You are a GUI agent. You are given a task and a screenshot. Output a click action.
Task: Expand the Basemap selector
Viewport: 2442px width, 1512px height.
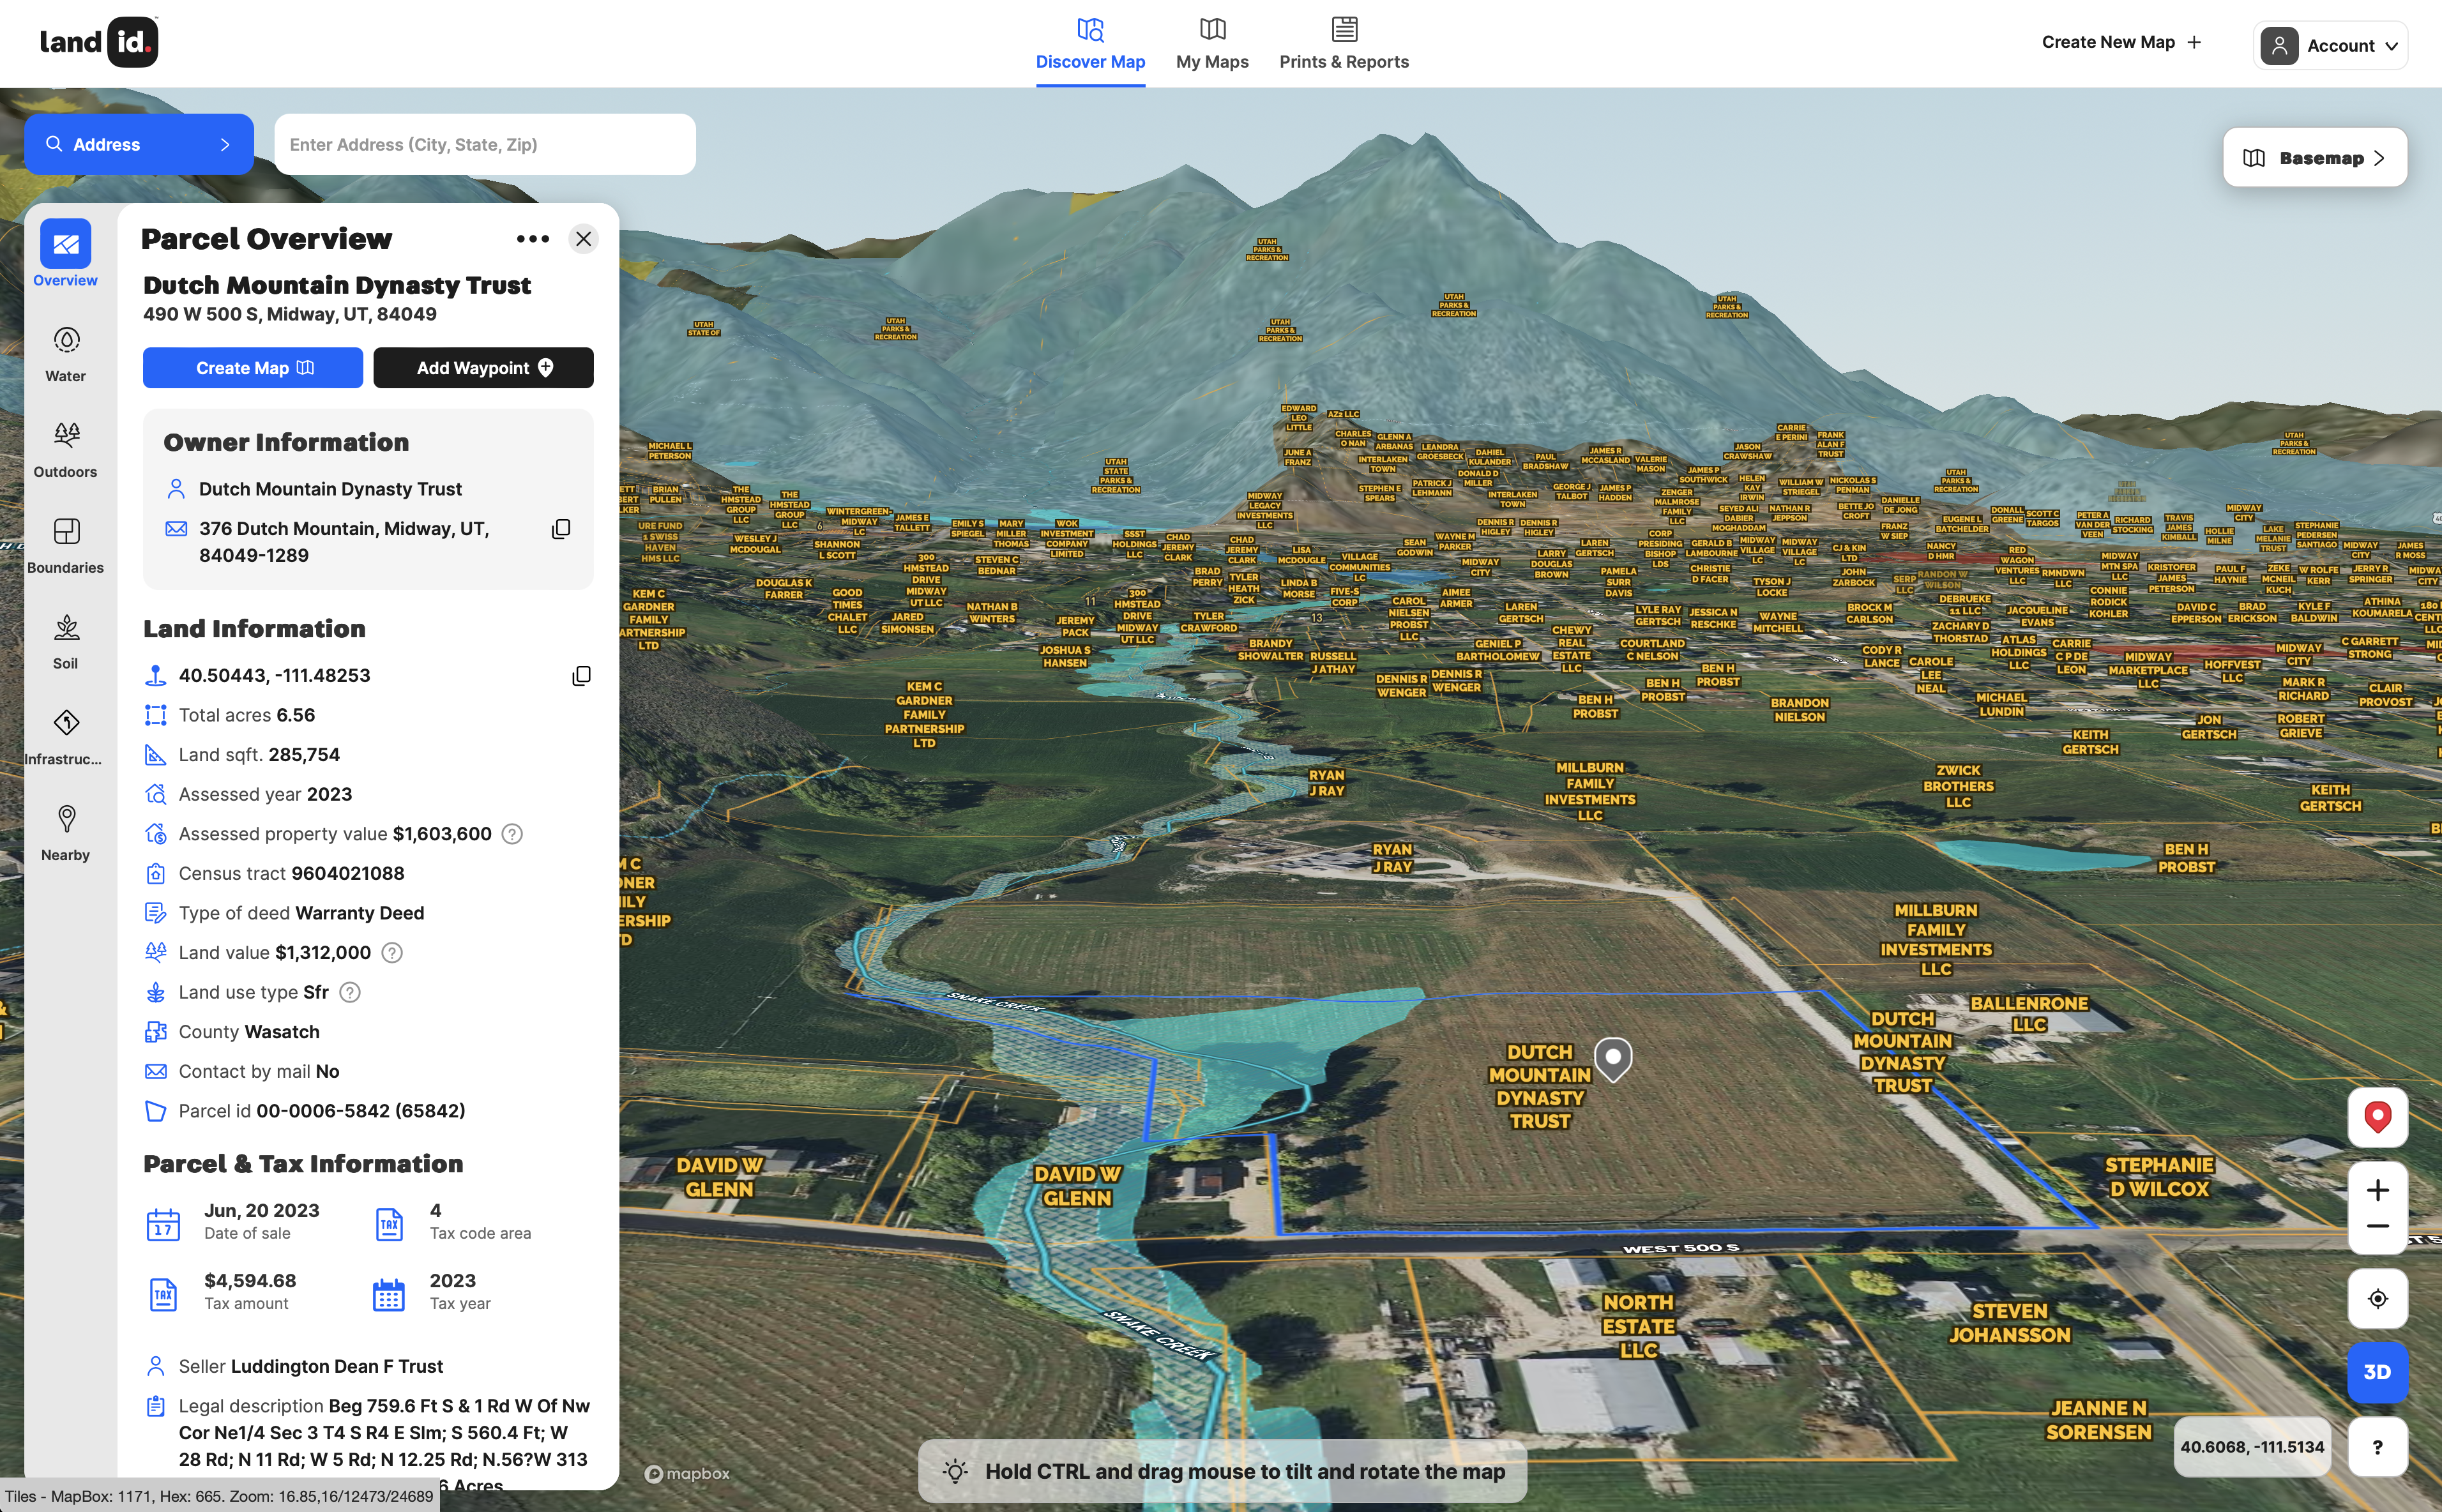click(2314, 158)
